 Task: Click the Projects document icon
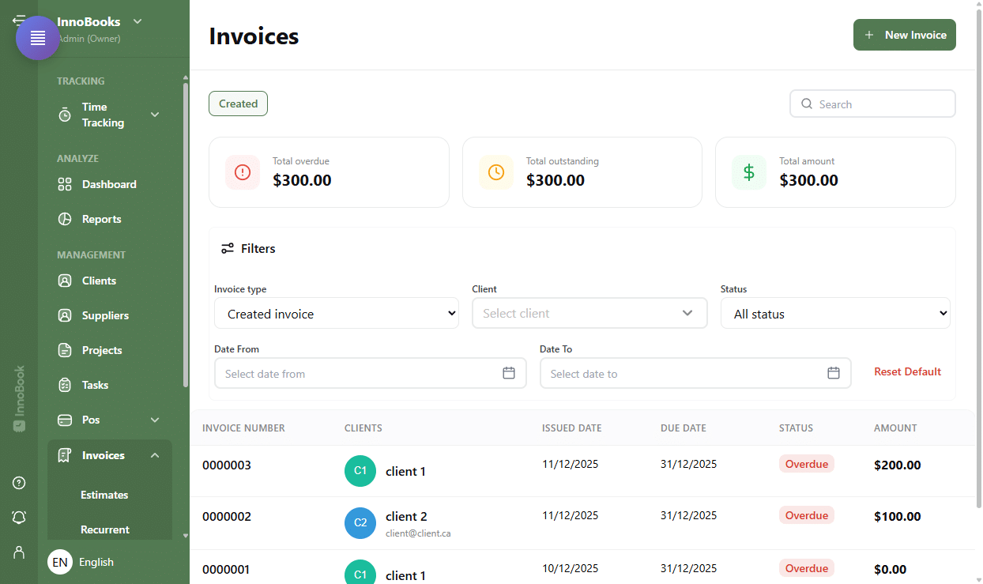coord(65,350)
